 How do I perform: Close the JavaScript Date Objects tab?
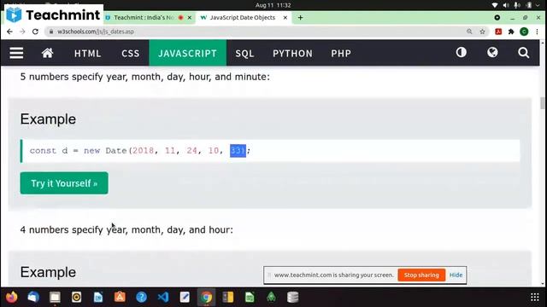tap(285, 17)
